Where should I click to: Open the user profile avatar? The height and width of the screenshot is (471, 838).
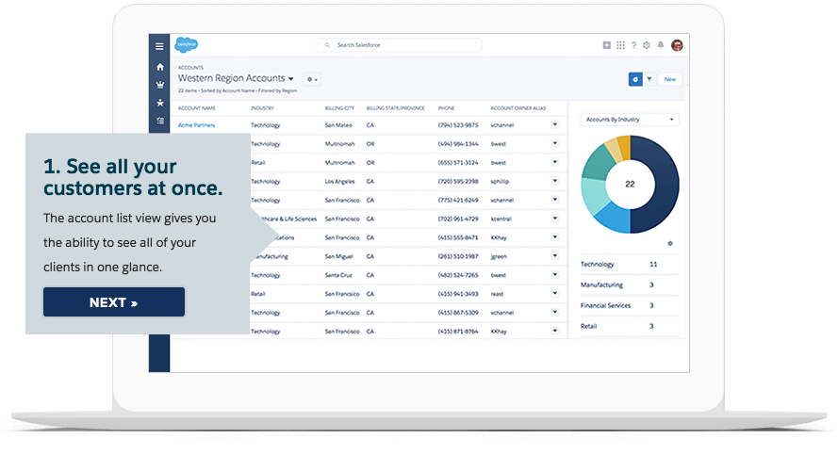[676, 45]
